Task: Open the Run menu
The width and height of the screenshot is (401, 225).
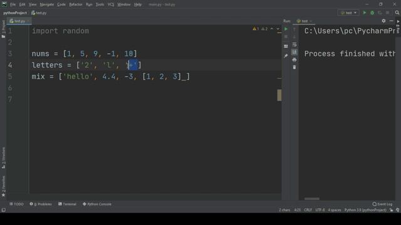Action: pos(89,4)
